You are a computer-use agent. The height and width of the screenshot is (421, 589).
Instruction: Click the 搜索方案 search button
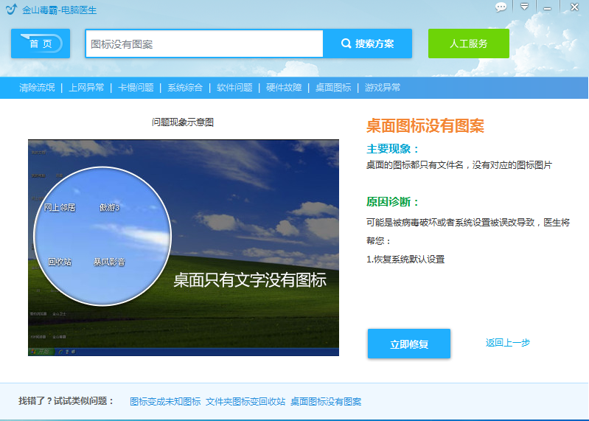[367, 44]
